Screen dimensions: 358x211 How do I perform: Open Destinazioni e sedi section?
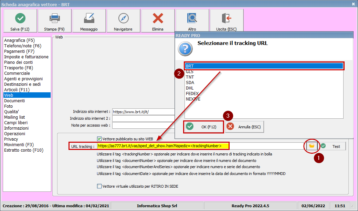coord(27,84)
